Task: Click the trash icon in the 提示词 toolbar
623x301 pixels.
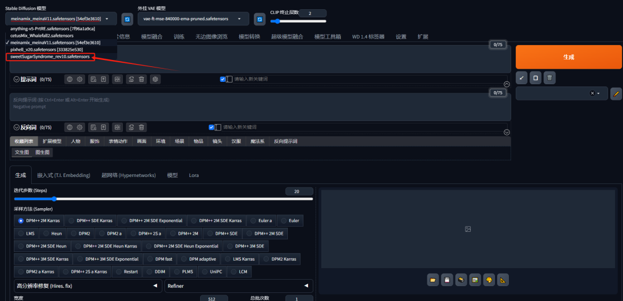Action: point(141,79)
